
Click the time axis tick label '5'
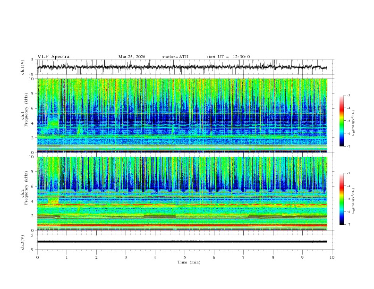(185, 257)
